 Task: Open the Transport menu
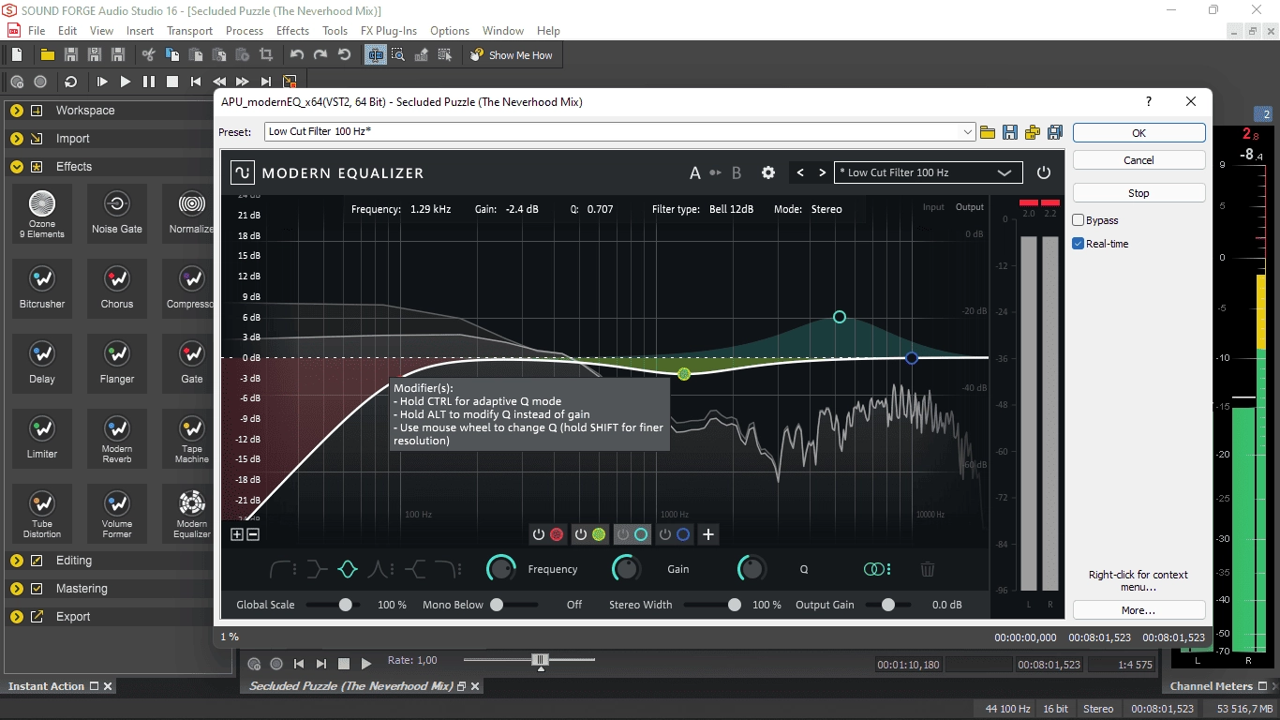point(190,31)
